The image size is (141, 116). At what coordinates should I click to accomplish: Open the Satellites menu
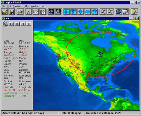pyautogui.click(x=17, y=6)
